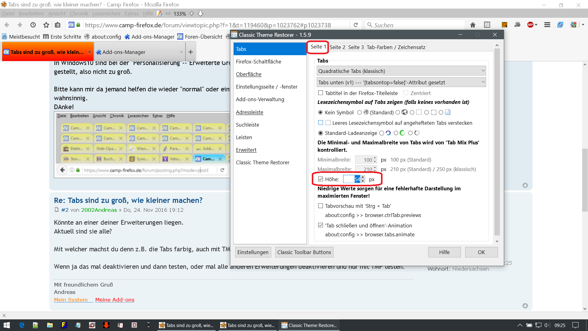Click the history clock icon

[33, 25]
